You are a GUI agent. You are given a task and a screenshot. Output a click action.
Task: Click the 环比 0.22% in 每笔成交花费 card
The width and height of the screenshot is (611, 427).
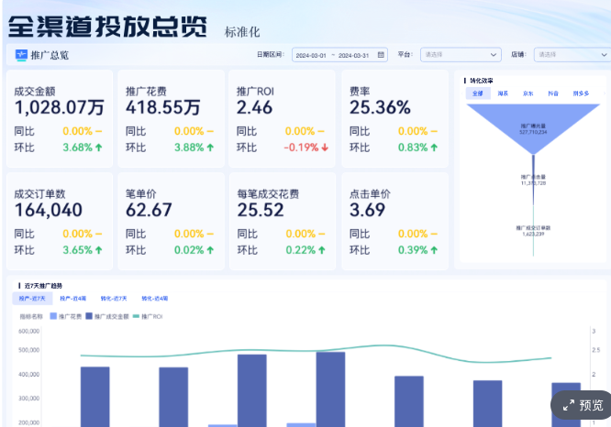click(x=300, y=250)
